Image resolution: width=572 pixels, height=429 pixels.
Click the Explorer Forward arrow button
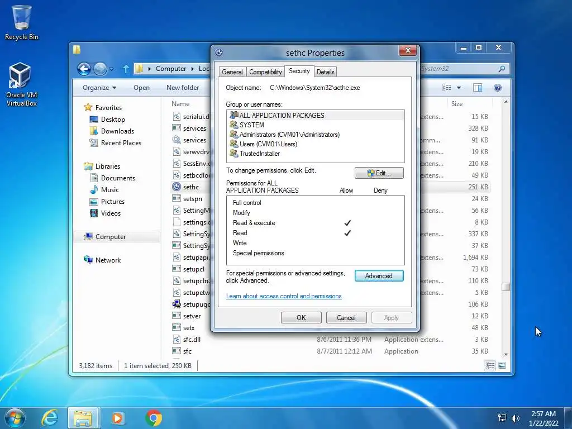pyautogui.click(x=100, y=69)
